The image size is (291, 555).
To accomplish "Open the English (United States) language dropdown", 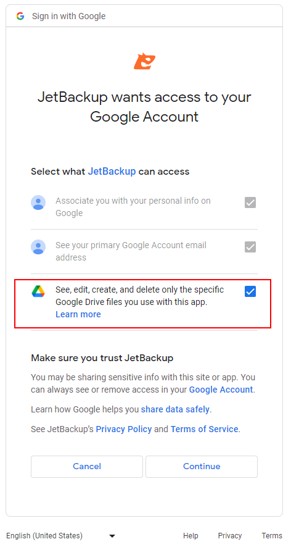I will [x=61, y=536].
